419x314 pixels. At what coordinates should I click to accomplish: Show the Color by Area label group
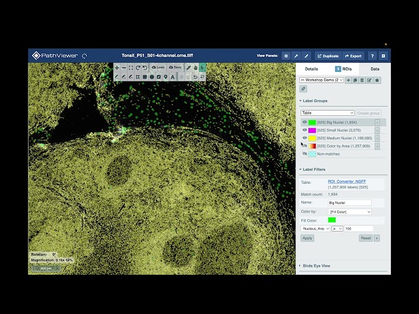pyautogui.click(x=304, y=146)
